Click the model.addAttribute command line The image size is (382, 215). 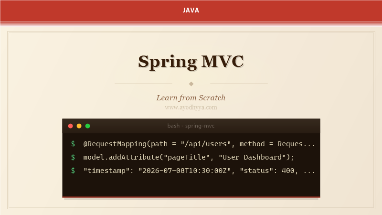[x=189, y=157]
